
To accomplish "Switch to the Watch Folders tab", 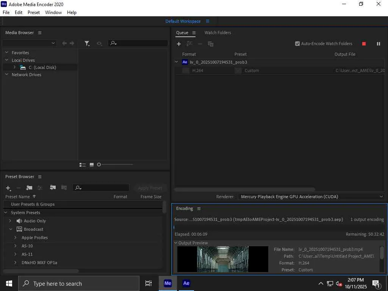I will pos(218,33).
